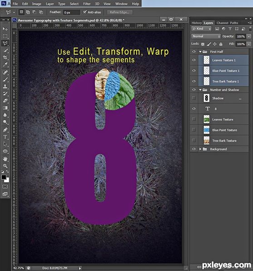Select the Crop tool
The height and width of the screenshot is (271, 253).
point(5,58)
